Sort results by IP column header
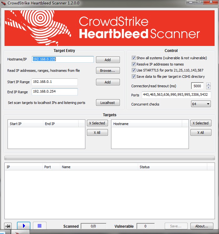 click(24, 167)
